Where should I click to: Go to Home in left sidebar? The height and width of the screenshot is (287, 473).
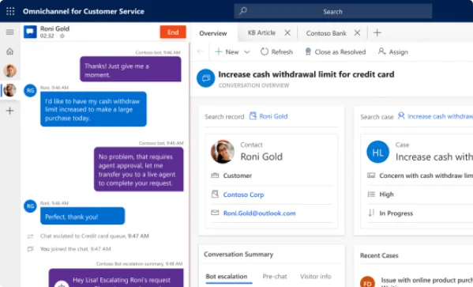pyautogui.click(x=10, y=51)
